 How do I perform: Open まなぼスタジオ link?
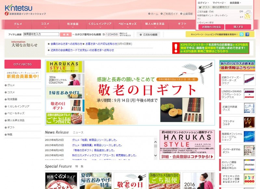(x=237, y=179)
